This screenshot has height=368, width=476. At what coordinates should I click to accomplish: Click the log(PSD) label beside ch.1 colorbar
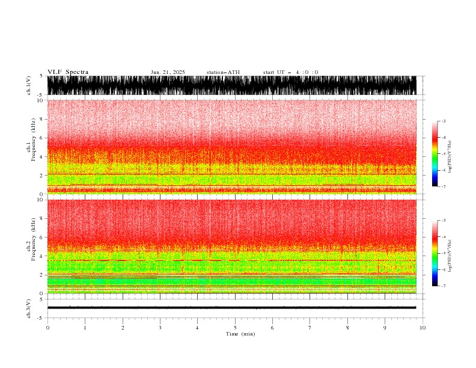[x=450, y=157]
